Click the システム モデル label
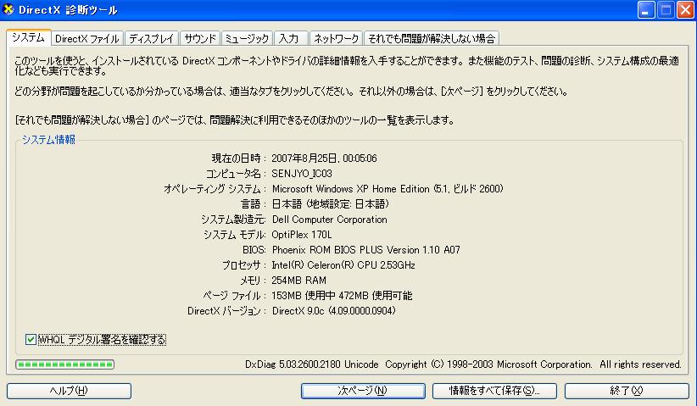 235,235
